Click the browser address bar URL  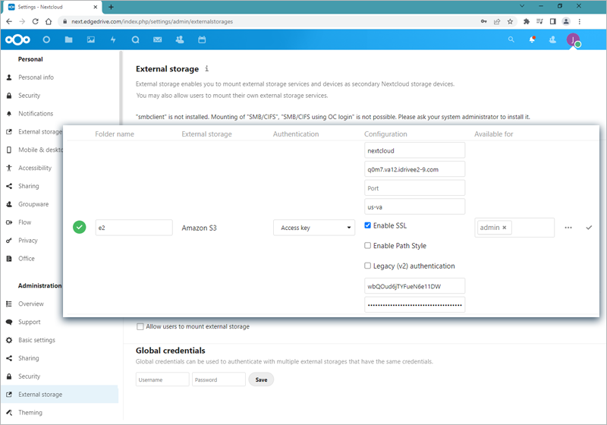point(153,22)
